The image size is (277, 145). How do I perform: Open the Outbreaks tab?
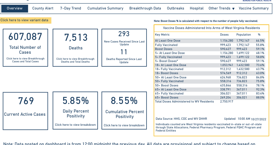[x=175, y=8]
